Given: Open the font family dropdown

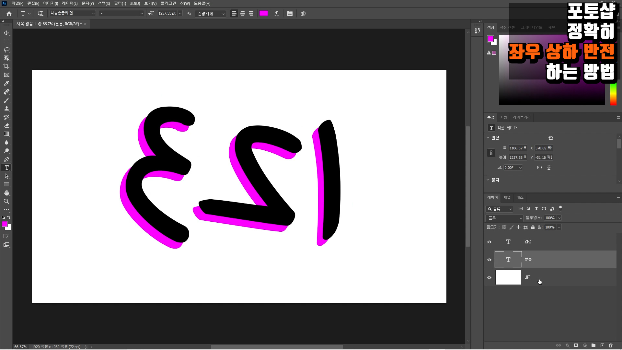Looking at the screenshot, I should (93, 13).
